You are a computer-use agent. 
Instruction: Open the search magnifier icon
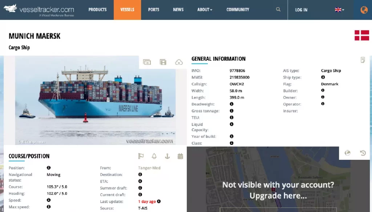[x=278, y=9]
